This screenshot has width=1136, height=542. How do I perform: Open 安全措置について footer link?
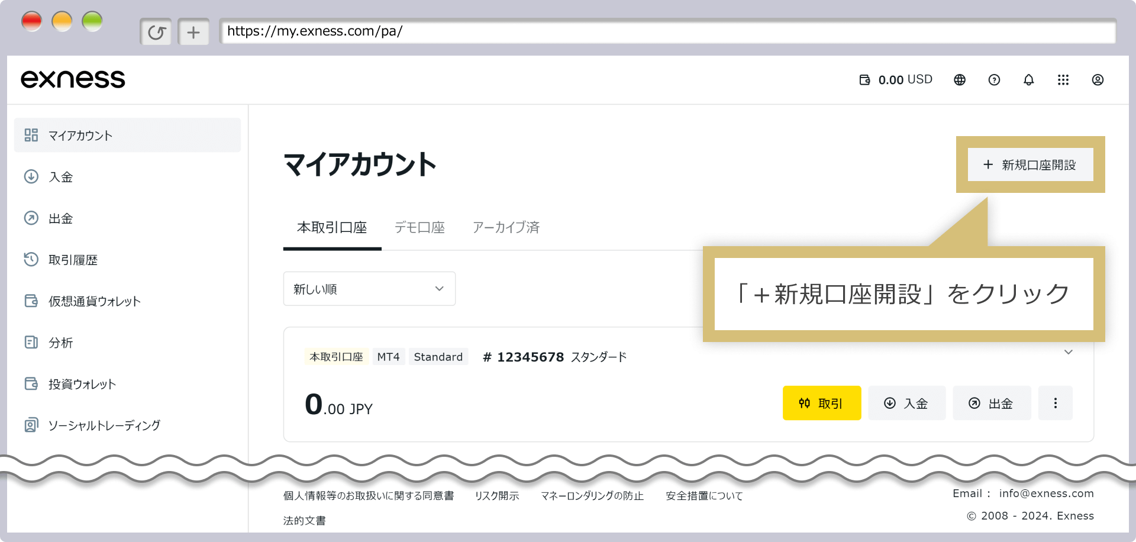pyautogui.click(x=704, y=496)
